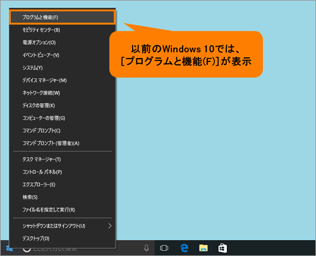Open コマンド プロンプト(C)
The image size is (316, 256).
click(x=63, y=131)
